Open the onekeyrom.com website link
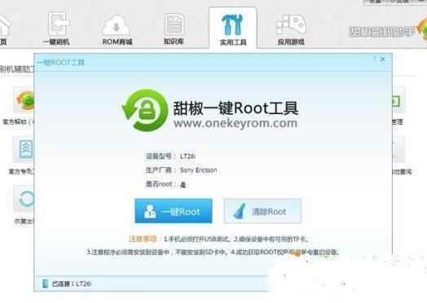 tap(236, 123)
